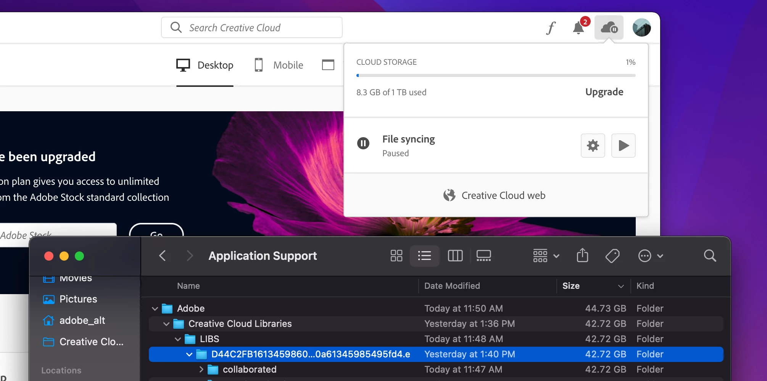Go forward in Finder window
Screen dimensions: 767x381
(x=190, y=256)
